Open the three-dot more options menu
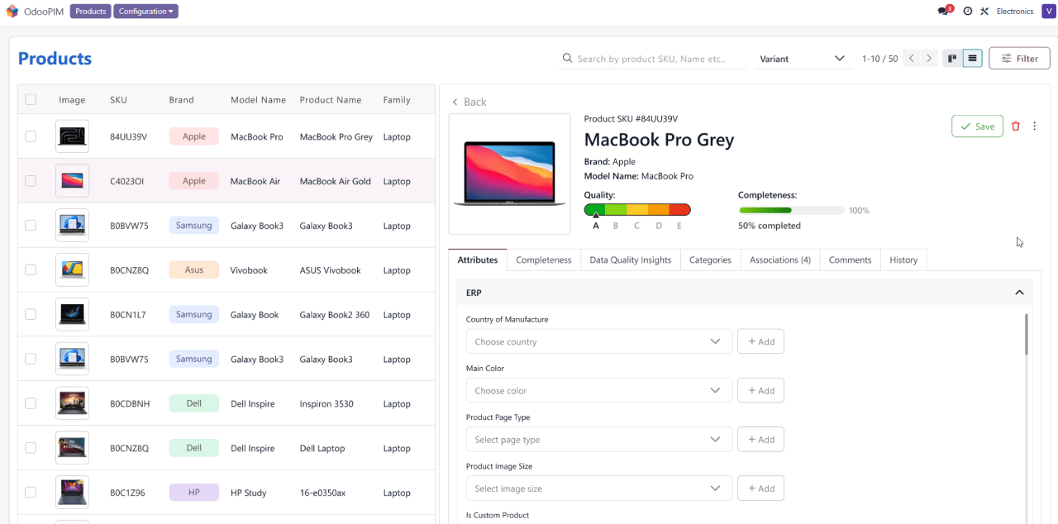Viewport: 1058px width, 524px height. coord(1035,126)
